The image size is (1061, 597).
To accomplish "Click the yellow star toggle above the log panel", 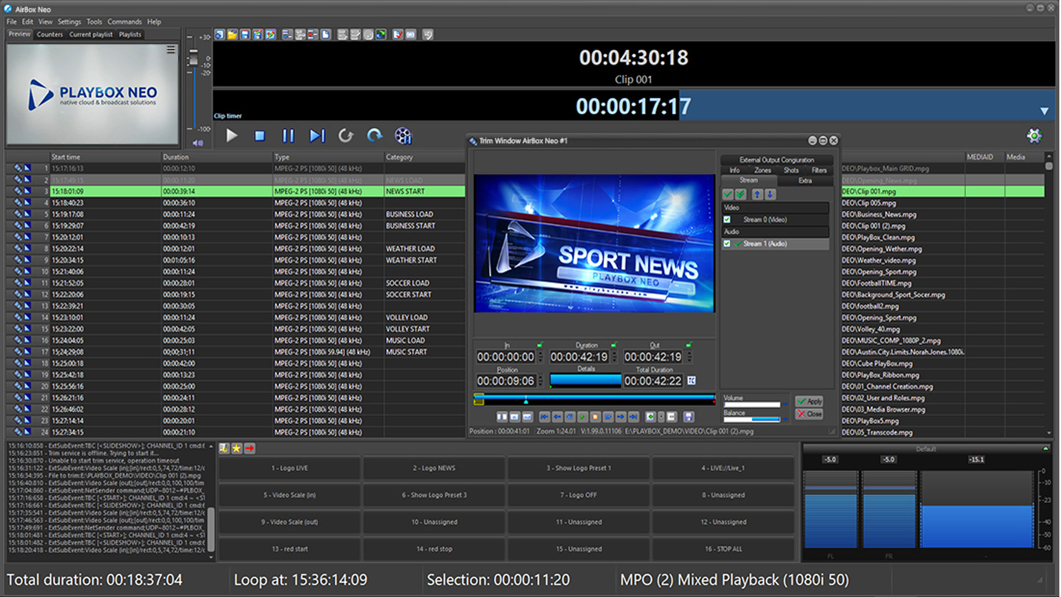I will pos(237,448).
